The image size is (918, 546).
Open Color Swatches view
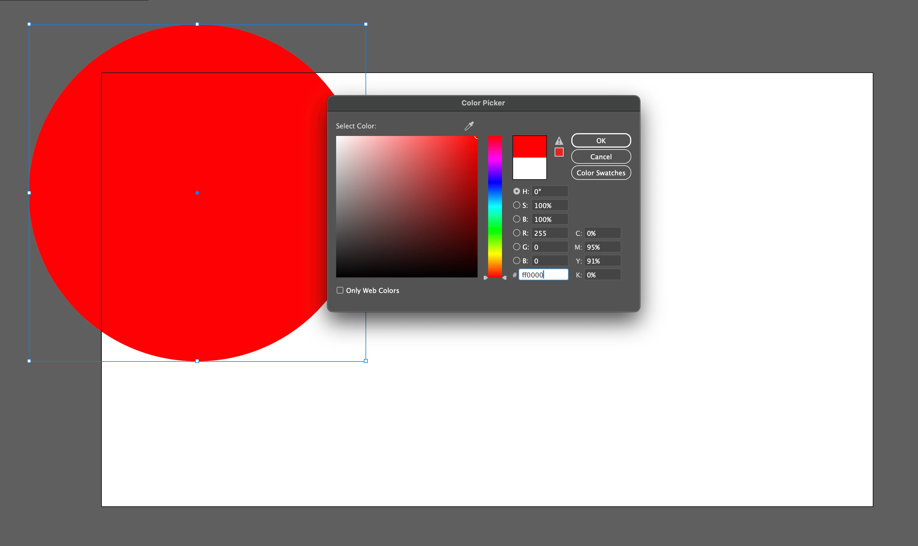tap(601, 173)
